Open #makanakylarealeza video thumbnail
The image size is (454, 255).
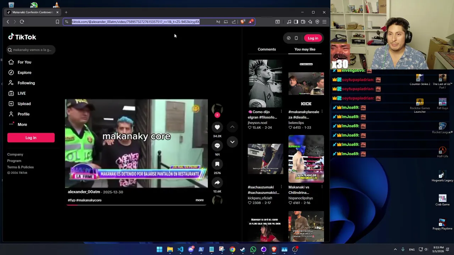(x=306, y=84)
